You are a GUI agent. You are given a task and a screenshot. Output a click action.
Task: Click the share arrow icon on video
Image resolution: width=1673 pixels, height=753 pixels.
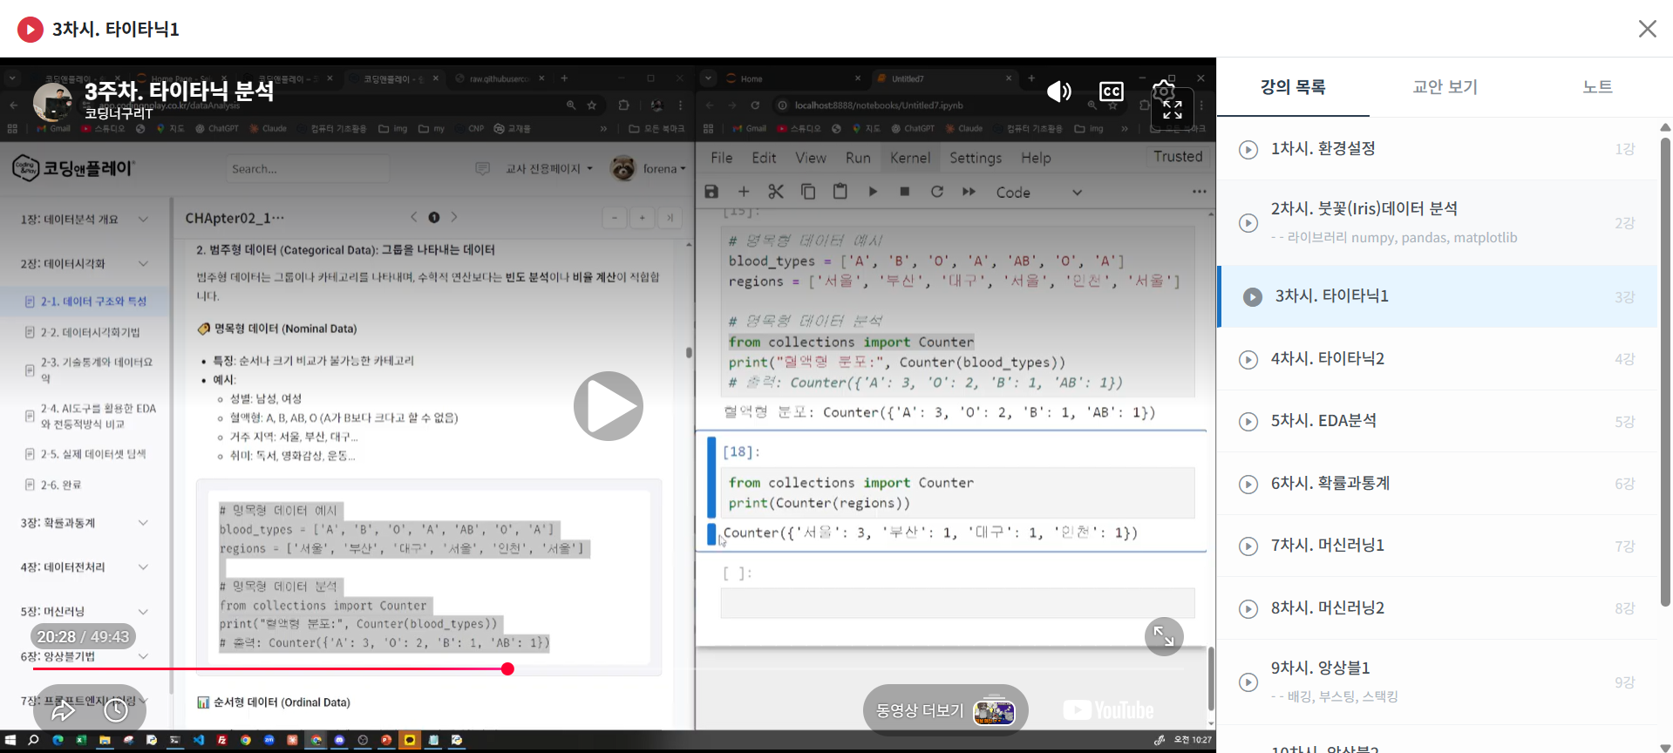point(64,710)
